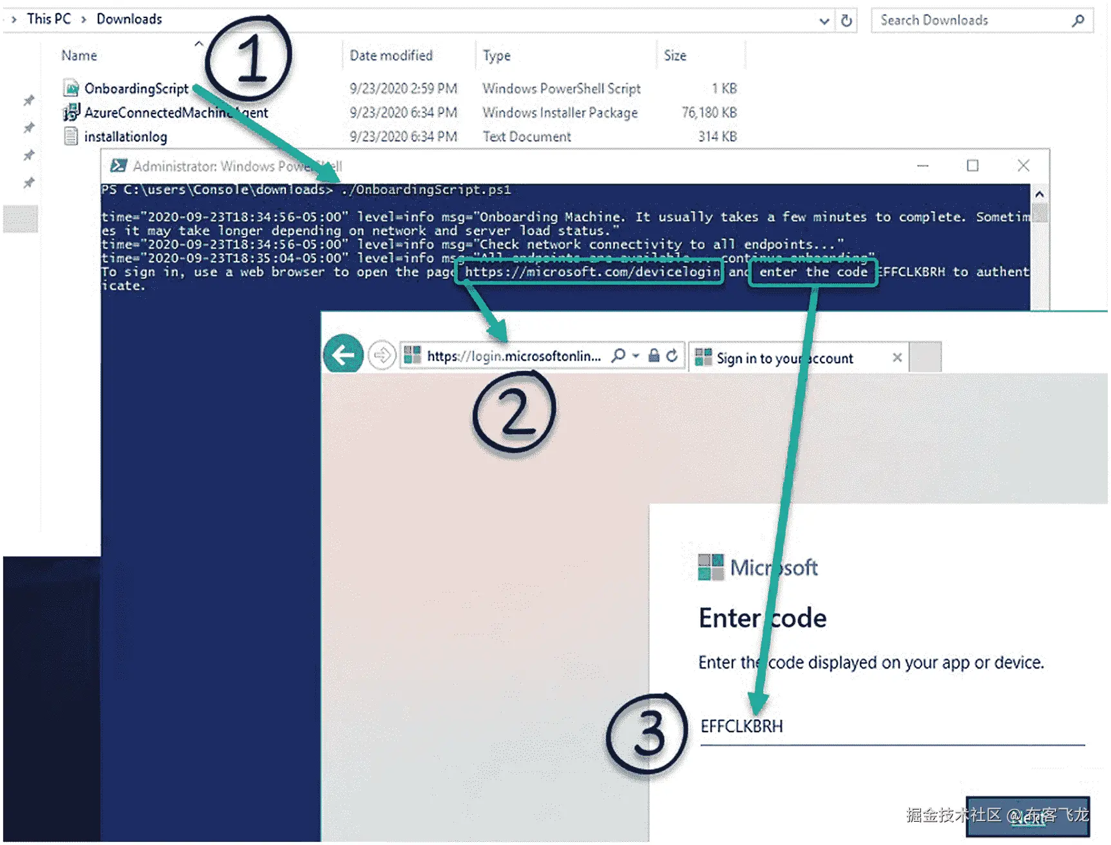The width and height of the screenshot is (1111, 845).
Task: Expand the chevron between This PC and Downloads
Action: coord(84,19)
